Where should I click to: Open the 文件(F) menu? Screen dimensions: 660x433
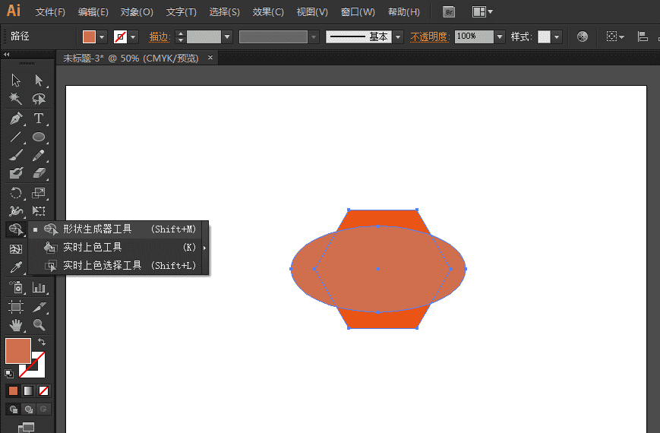[50, 12]
